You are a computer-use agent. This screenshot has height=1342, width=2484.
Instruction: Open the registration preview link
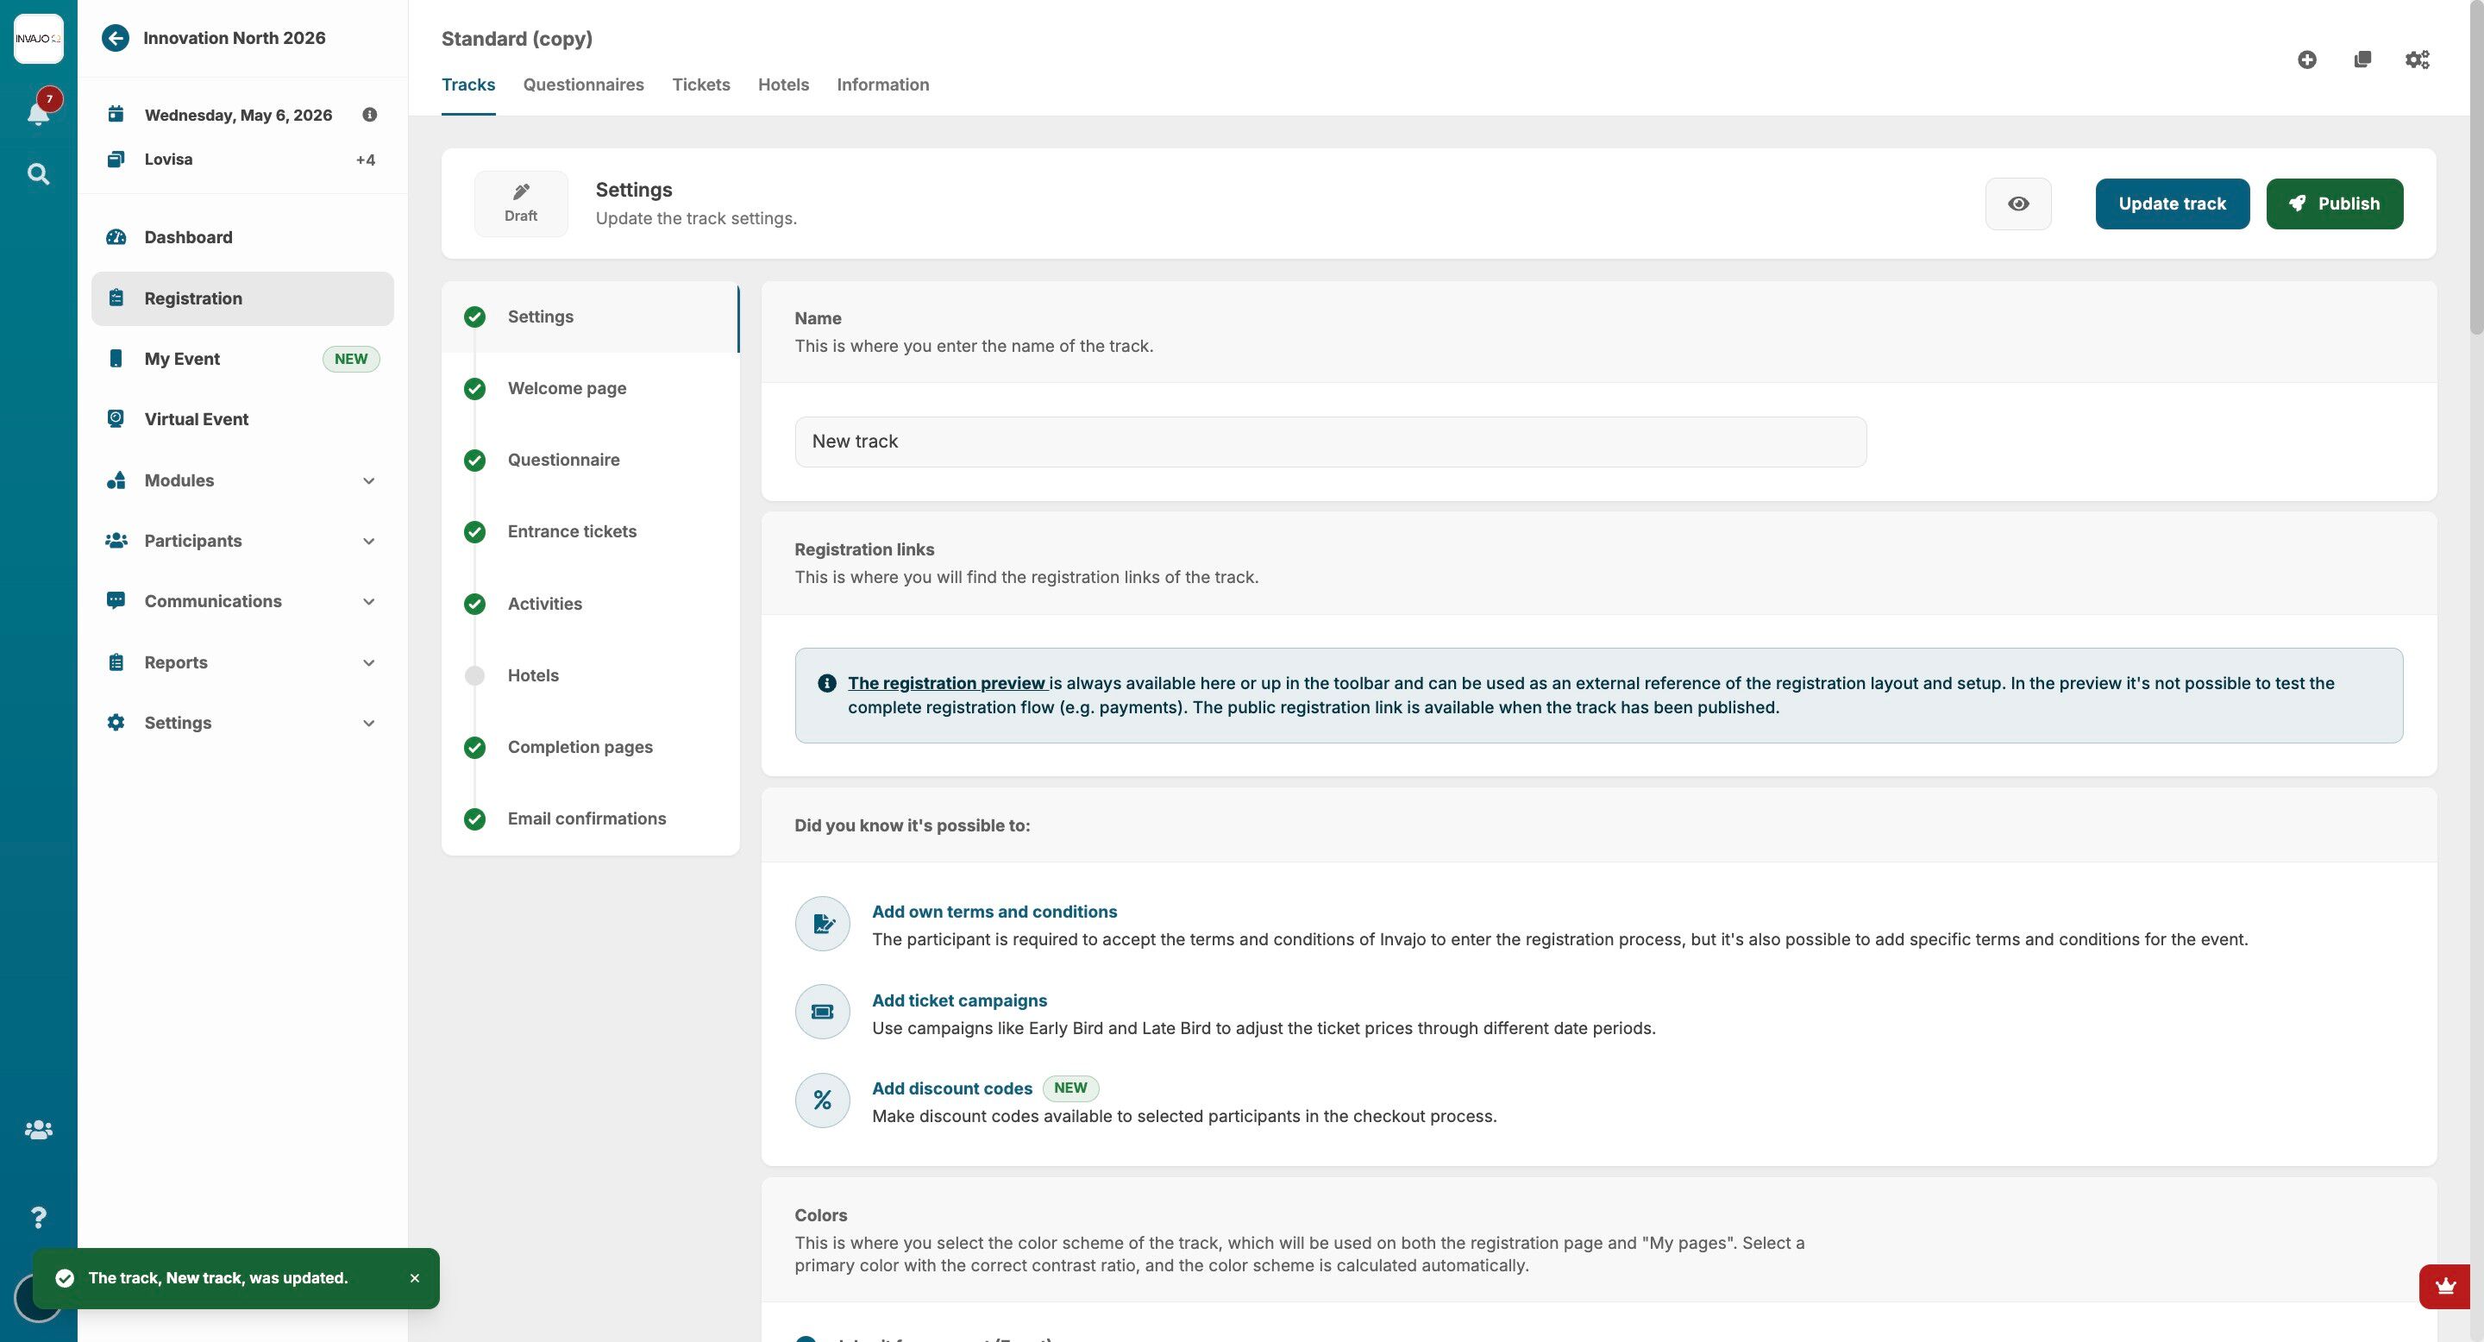[x=946, y=682]
